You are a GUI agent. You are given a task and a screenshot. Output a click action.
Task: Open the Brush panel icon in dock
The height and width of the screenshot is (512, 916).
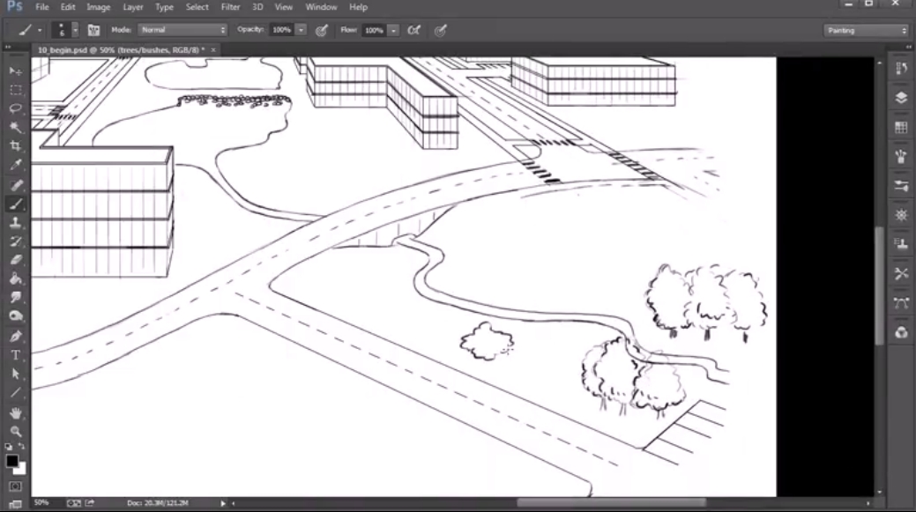coord(901,156)
